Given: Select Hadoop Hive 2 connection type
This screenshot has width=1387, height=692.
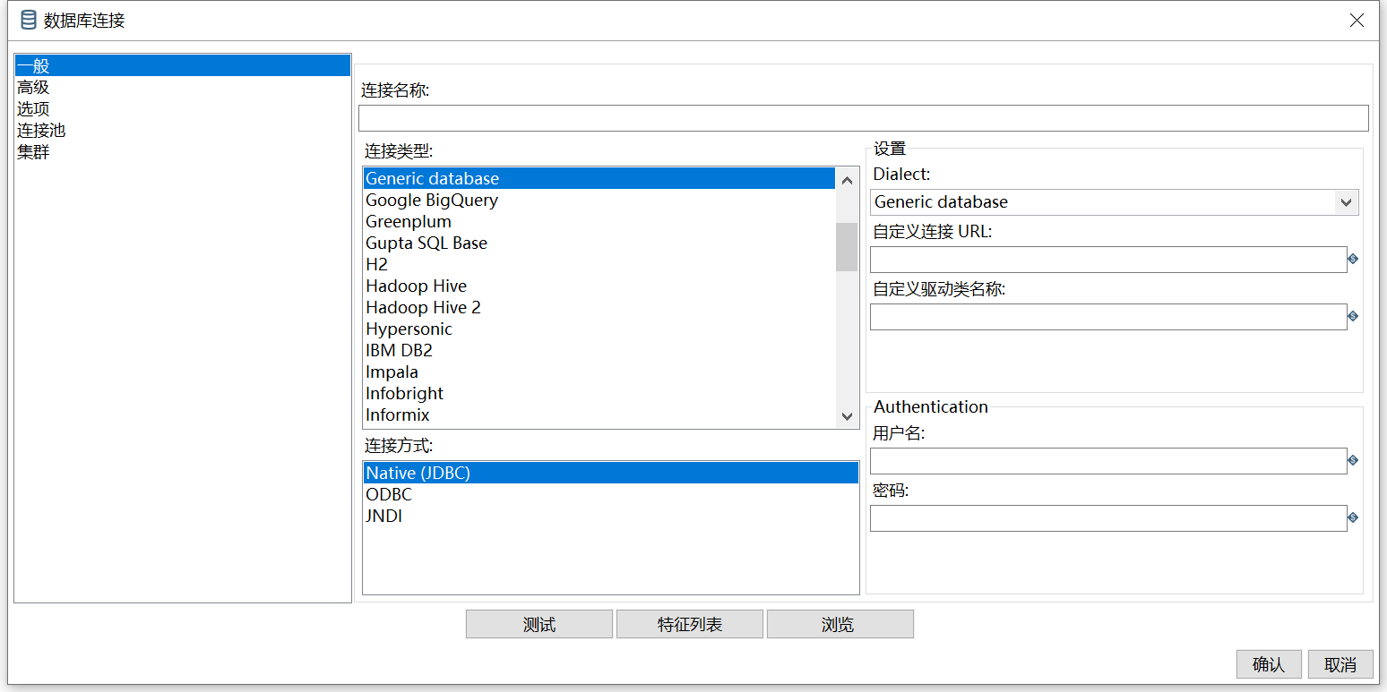Looking at the screenshot, I should point(599,307).
